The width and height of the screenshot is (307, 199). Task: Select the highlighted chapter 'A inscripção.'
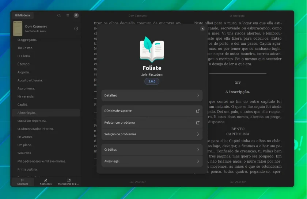(46, 113)
